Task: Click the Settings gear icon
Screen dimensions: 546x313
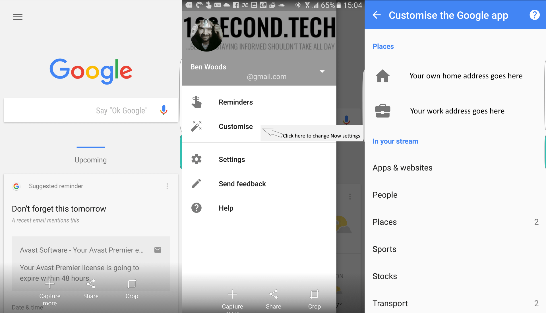Action: (x=196, y=159)
